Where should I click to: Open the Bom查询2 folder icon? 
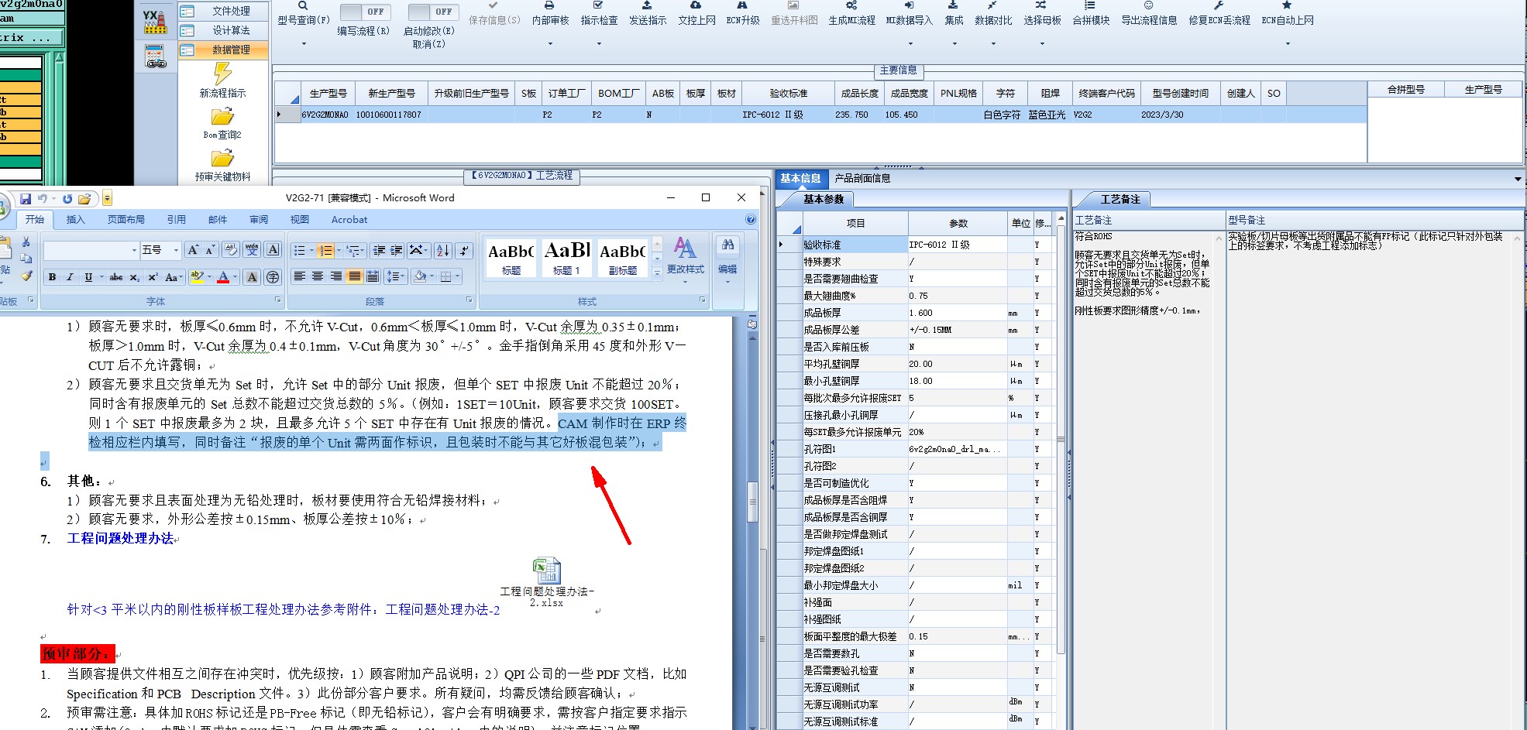point(222,117)
